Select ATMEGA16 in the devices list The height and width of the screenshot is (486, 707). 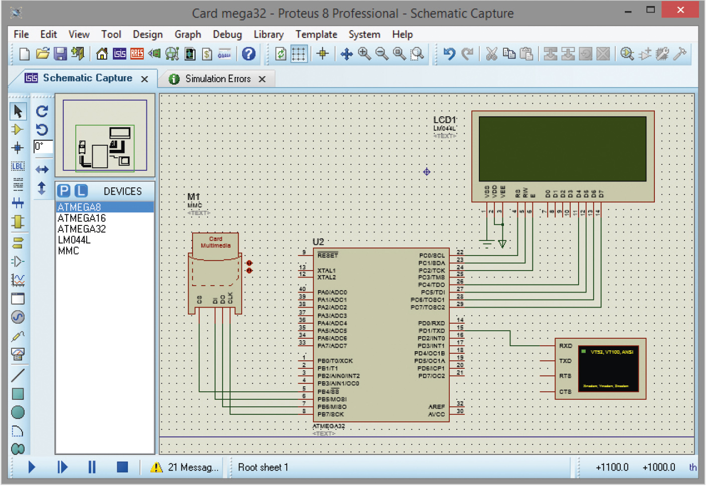pyautogui.click(x=105, y=218)
